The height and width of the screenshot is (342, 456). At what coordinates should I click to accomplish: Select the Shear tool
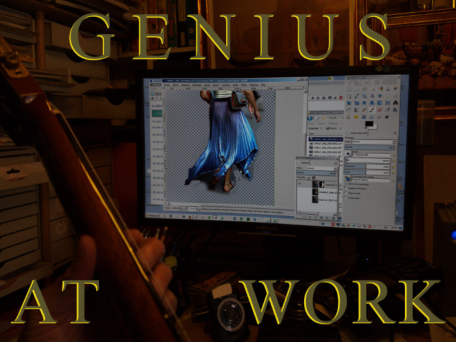click(x=364, y=103)
